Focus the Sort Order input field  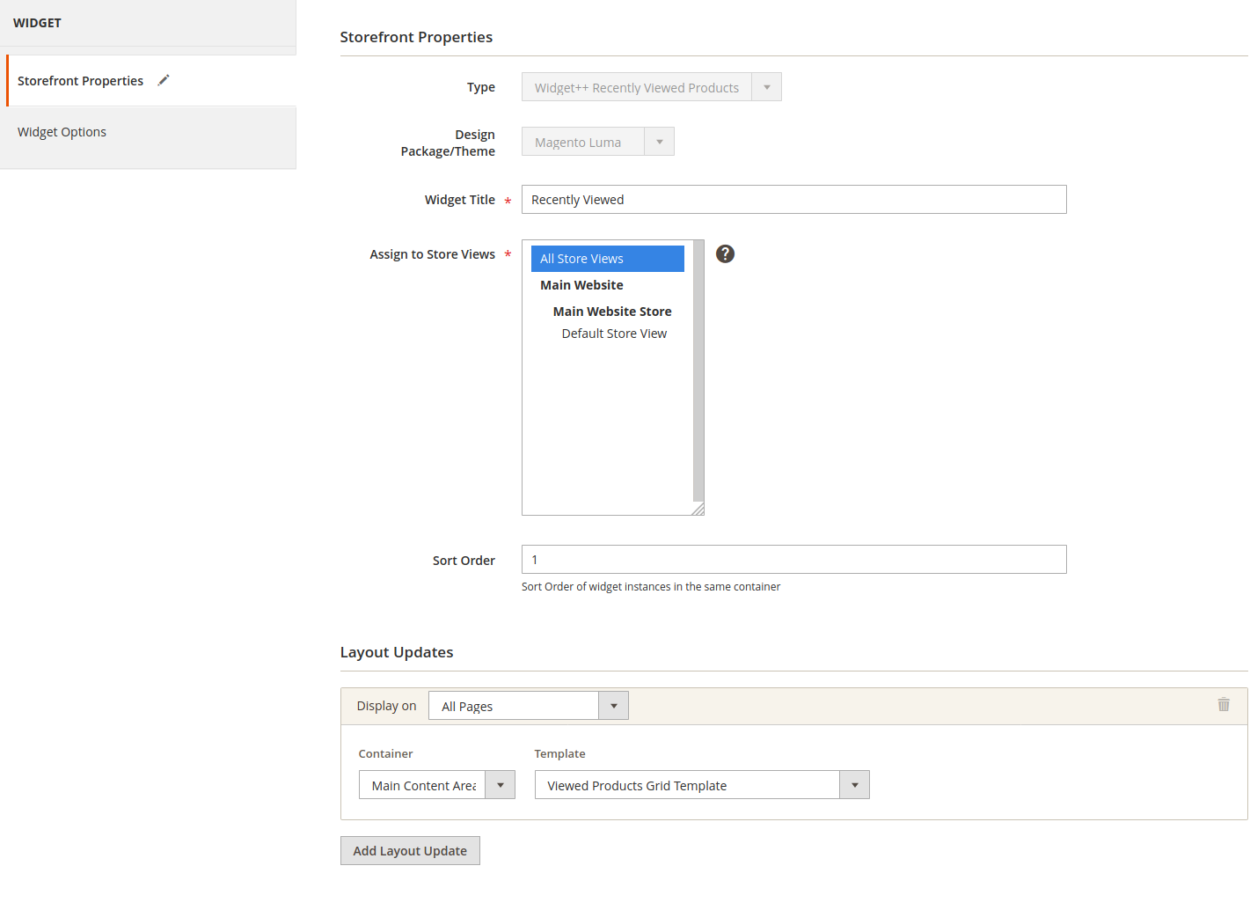pos(793,560)
